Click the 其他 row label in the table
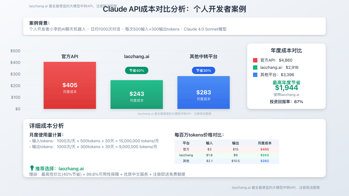This screenshot has width=349, height=196. 186,161
